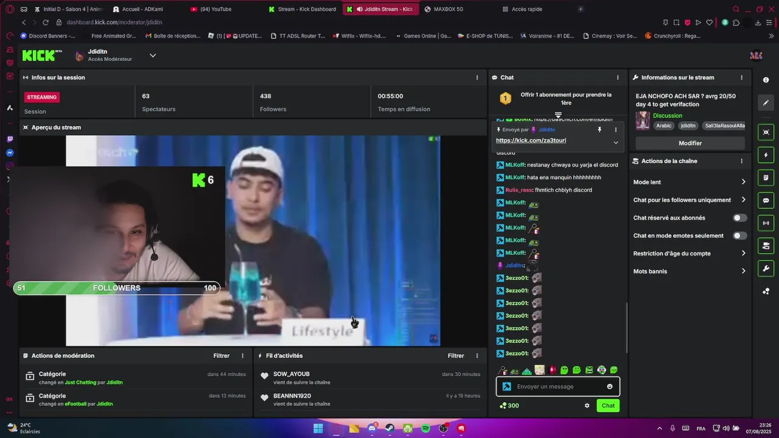
Task: Select the chat bubble sidebar icon
Action: click(766, 200)
